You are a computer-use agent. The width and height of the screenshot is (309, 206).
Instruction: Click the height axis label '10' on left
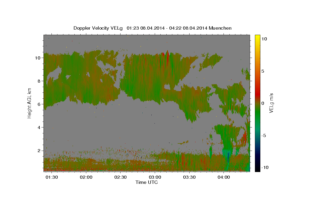38,58
